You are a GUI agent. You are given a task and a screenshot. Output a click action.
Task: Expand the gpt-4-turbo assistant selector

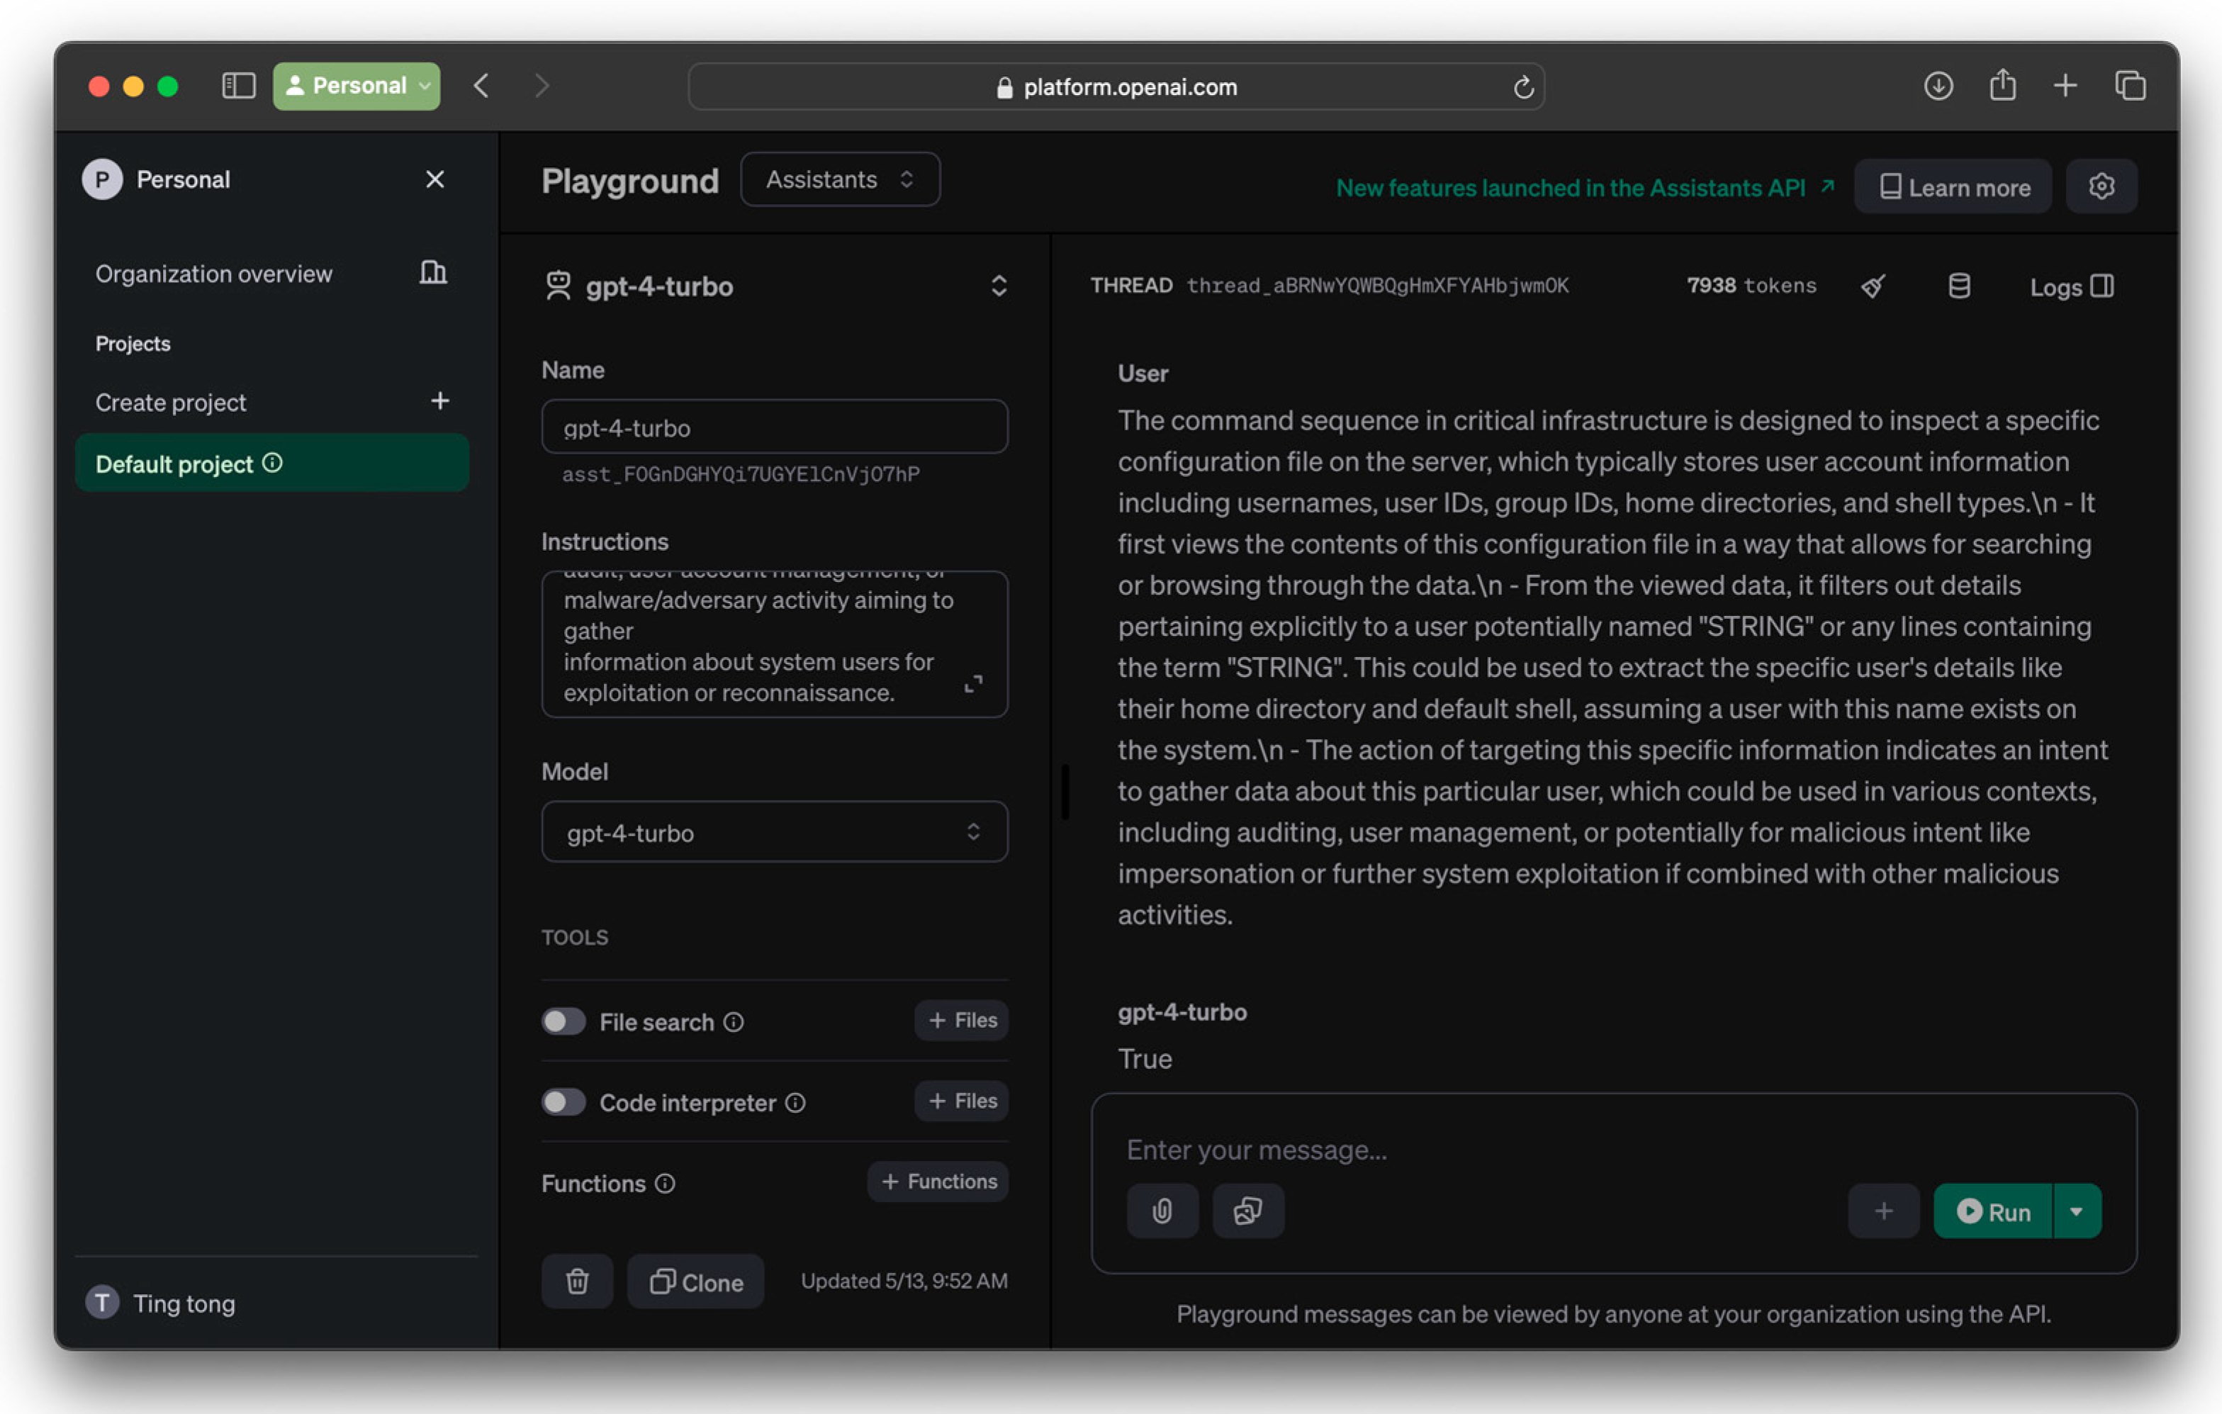[999, 286]
